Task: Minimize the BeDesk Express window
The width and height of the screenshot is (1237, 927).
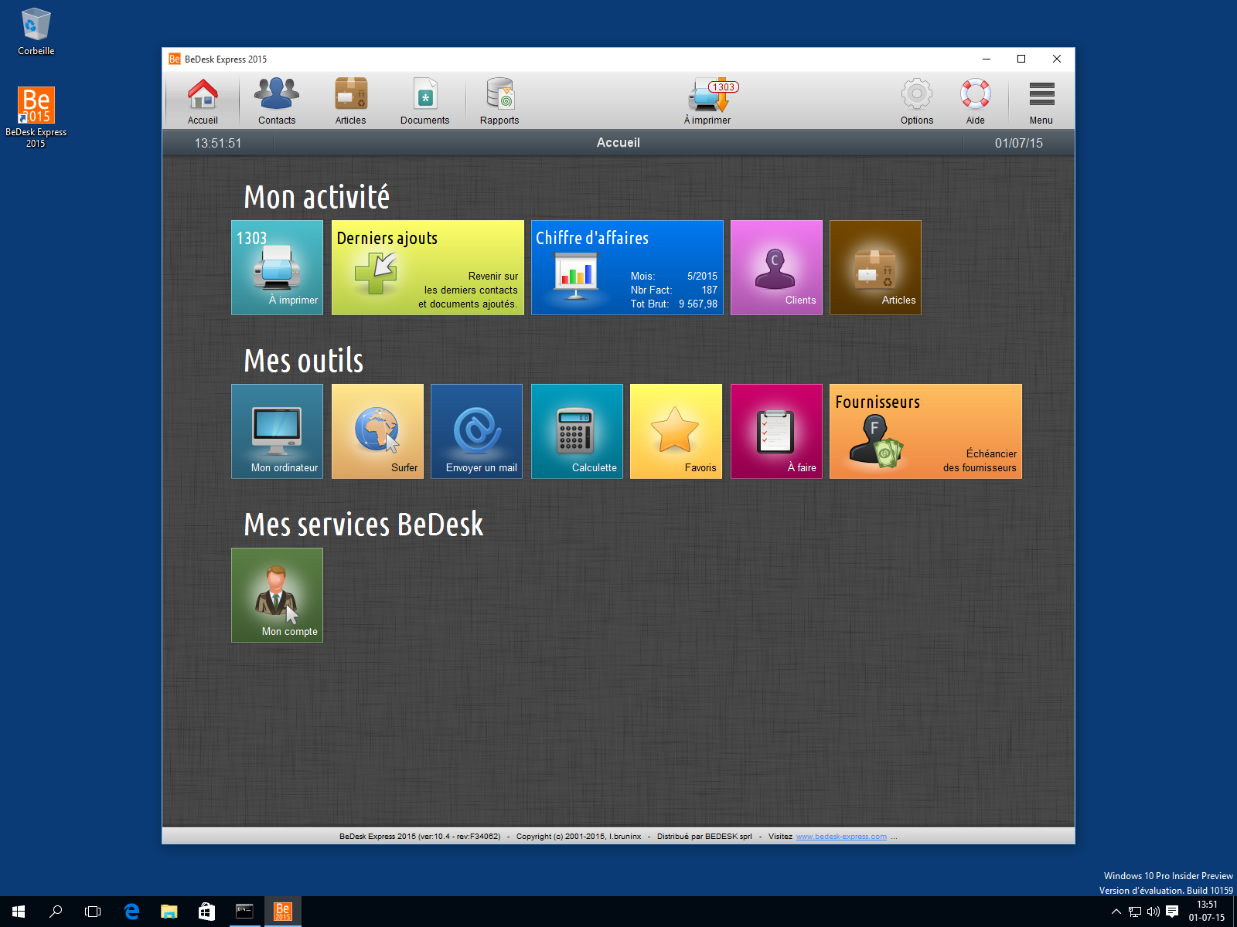Action: tap(987, 59)
